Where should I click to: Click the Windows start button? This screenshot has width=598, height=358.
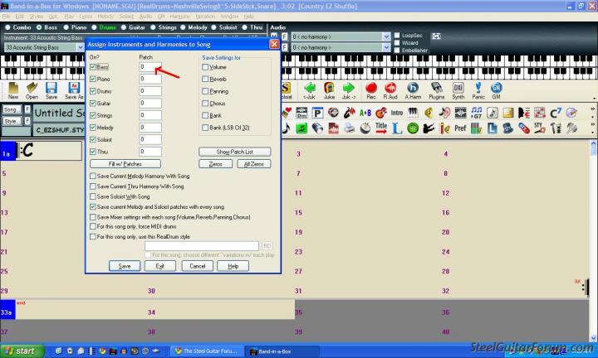tap(22, 351)
